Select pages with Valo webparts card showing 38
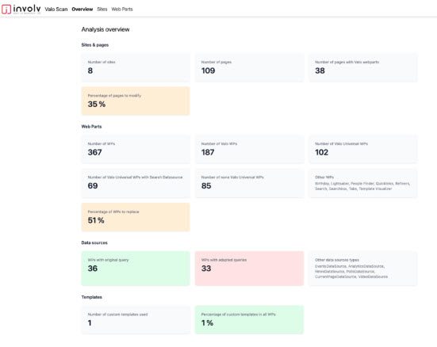The width and height of the screenshot is (437, 347). (x=363, y=67)
